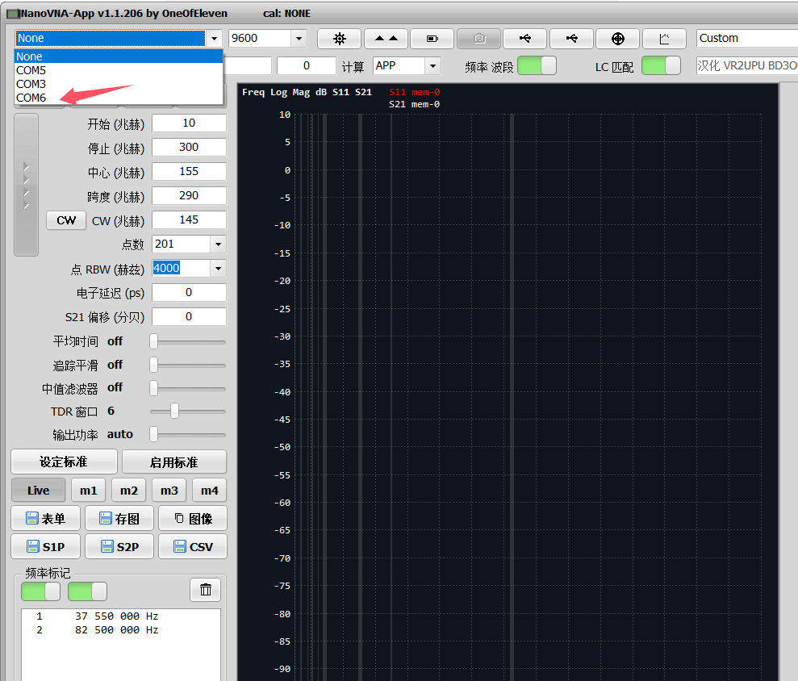The height and width of the screenshot is (681, 798).
Task: Toggle the 频率 波段 switch
Action: 537,65
